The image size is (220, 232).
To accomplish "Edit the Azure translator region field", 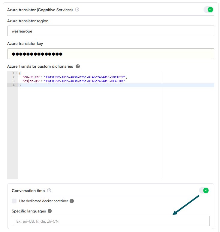I will coord(111,31).
